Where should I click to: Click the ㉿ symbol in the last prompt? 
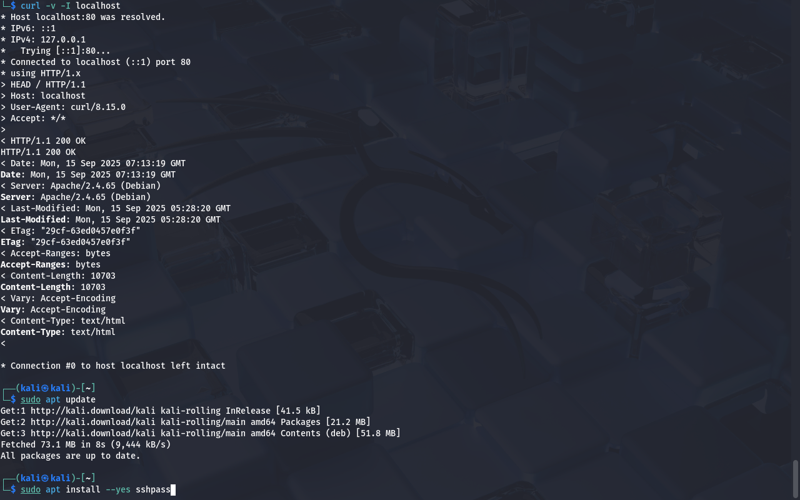coord(45,478)
